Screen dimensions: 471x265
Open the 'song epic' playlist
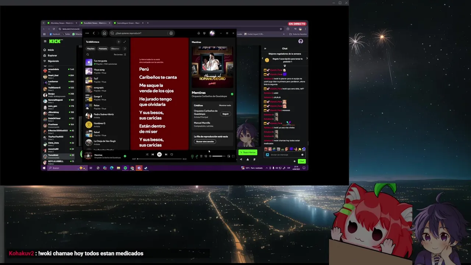106,89
